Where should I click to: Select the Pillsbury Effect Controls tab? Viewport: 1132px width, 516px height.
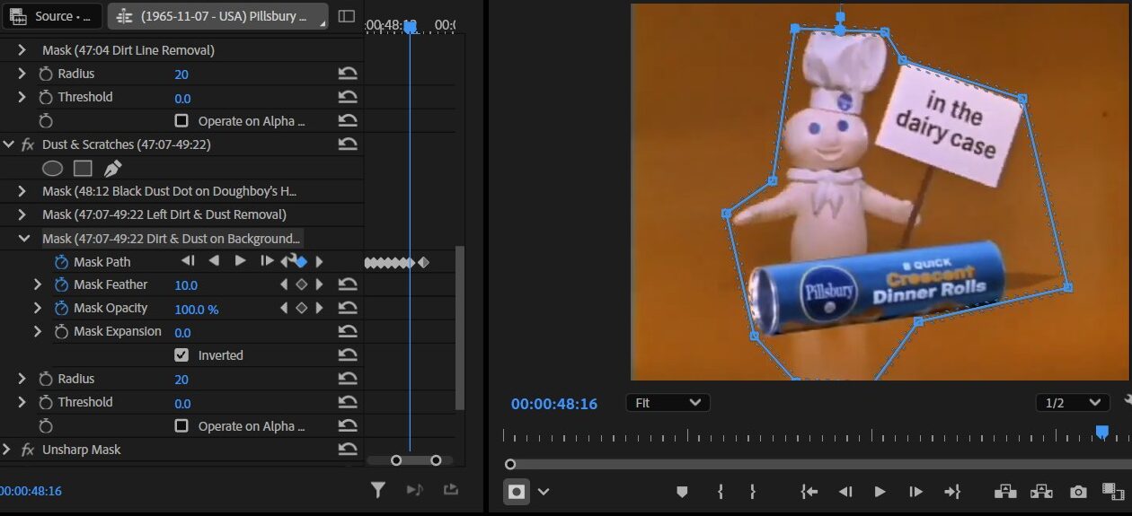tap(218, 16)
